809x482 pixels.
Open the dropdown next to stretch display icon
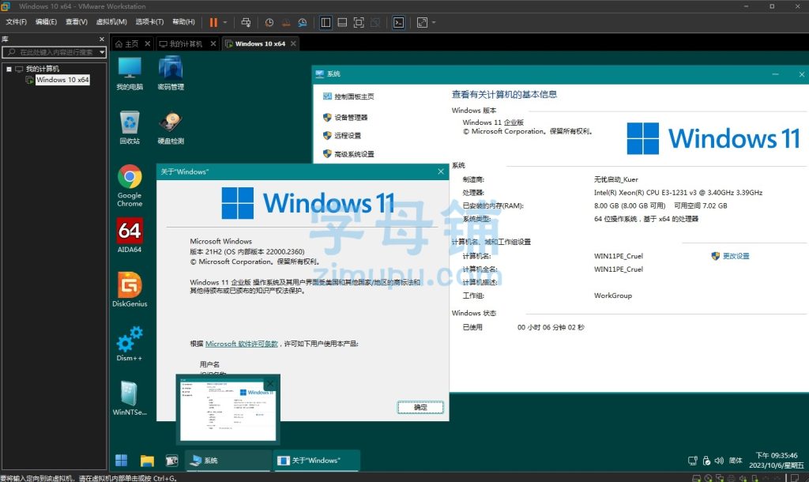[x=434, y=22]
